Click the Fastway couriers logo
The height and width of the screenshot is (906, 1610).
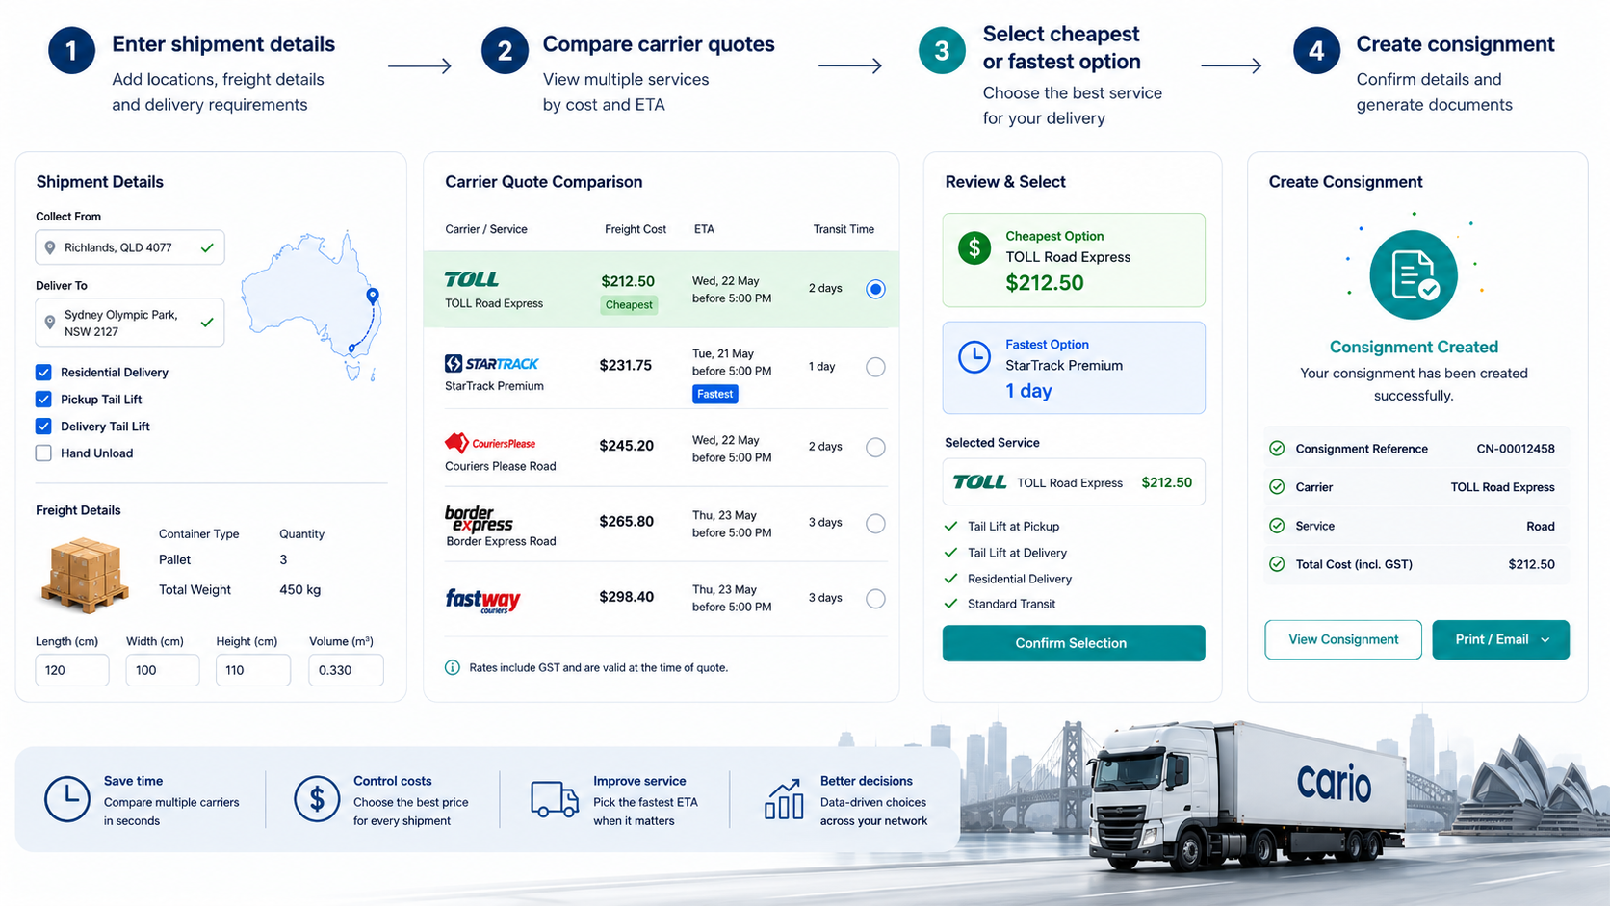point(482,601)
